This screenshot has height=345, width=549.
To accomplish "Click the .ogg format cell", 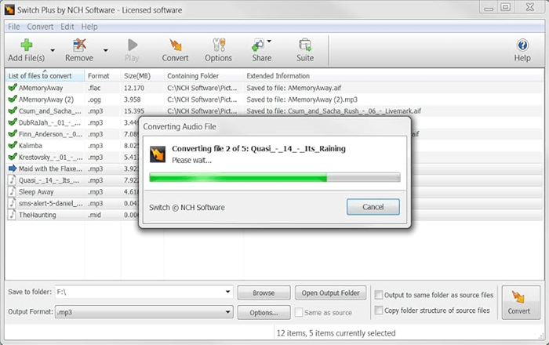I will tap(94, 100).
